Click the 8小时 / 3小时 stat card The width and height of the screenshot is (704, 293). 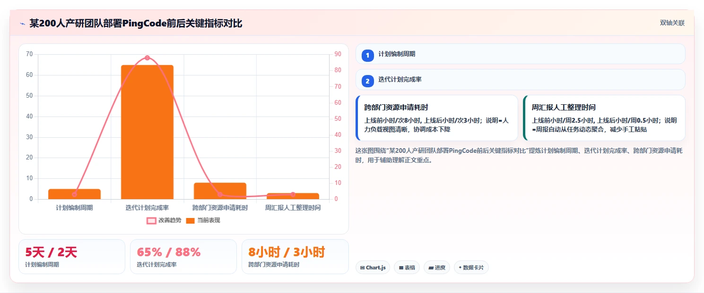point(295,257)
